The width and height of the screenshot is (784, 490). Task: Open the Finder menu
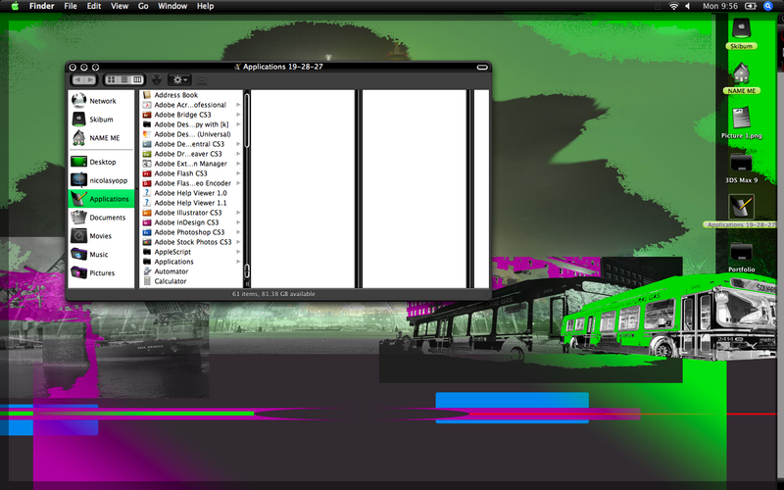(x=41, y=6)
